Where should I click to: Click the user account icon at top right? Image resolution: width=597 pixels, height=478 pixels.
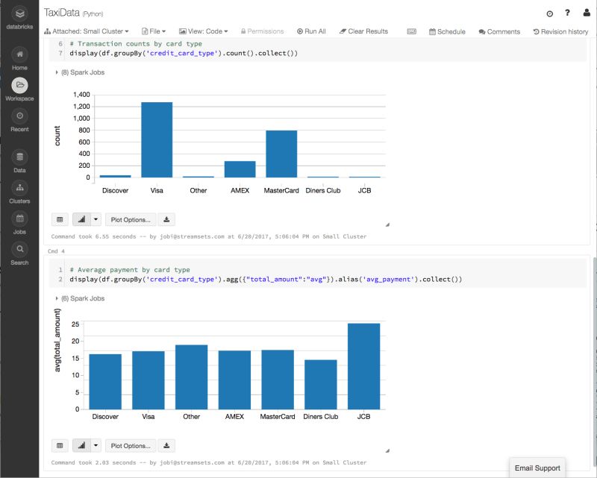click(587, 13)
